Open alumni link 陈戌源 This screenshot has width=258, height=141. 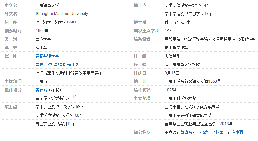coord(237,132)
